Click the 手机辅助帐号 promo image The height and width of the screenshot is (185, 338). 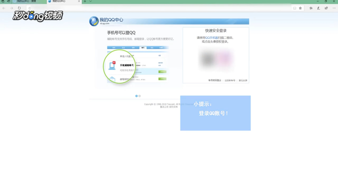tap(136, 65)
